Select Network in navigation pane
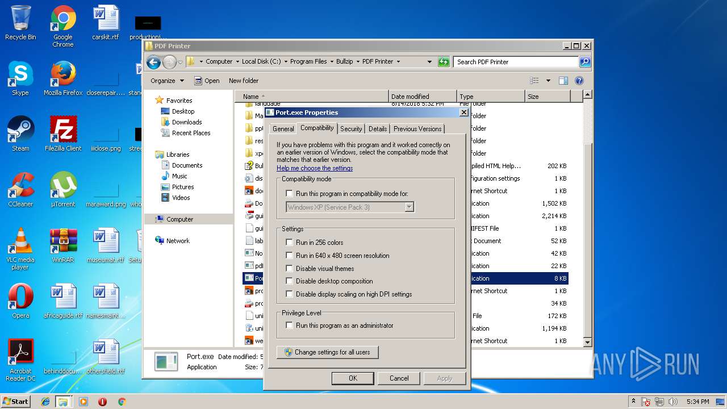This screenshot has width=727, height=409. [x=178, y=241]
